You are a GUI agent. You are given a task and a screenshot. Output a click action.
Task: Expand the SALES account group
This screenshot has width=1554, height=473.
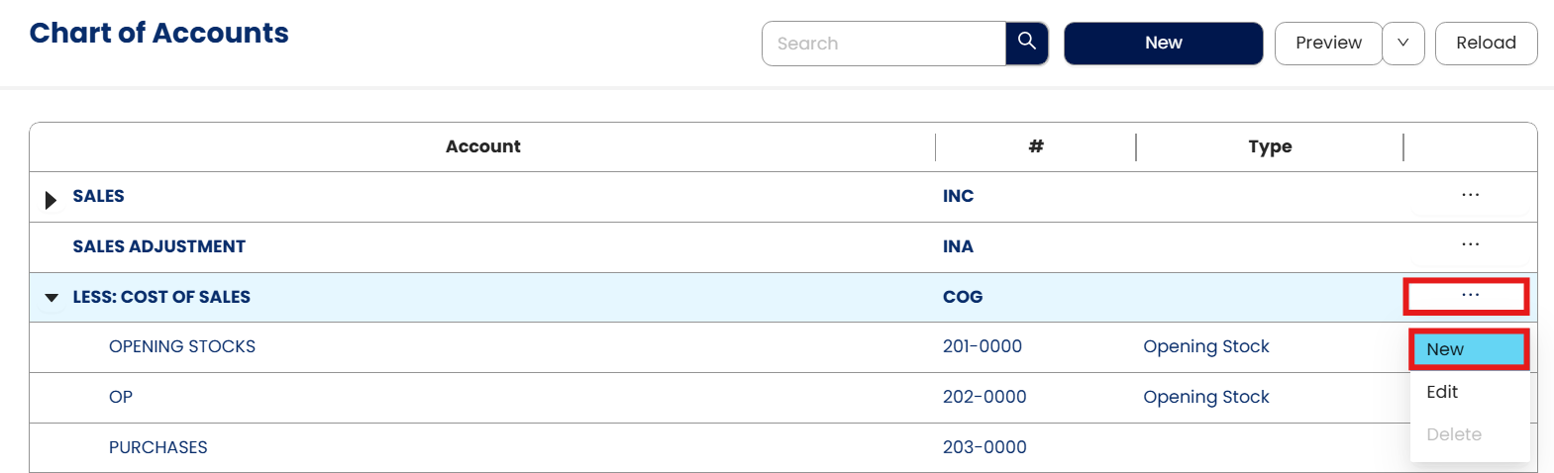pos(51,200)
